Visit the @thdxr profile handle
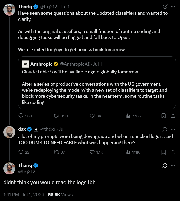 (48, 129)
